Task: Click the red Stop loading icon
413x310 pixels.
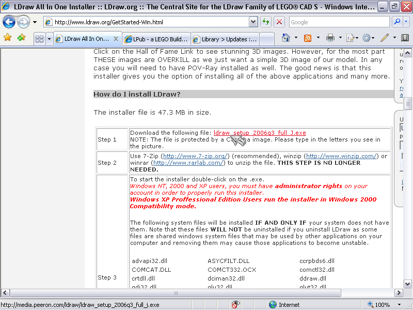Action: click(279, 22)
